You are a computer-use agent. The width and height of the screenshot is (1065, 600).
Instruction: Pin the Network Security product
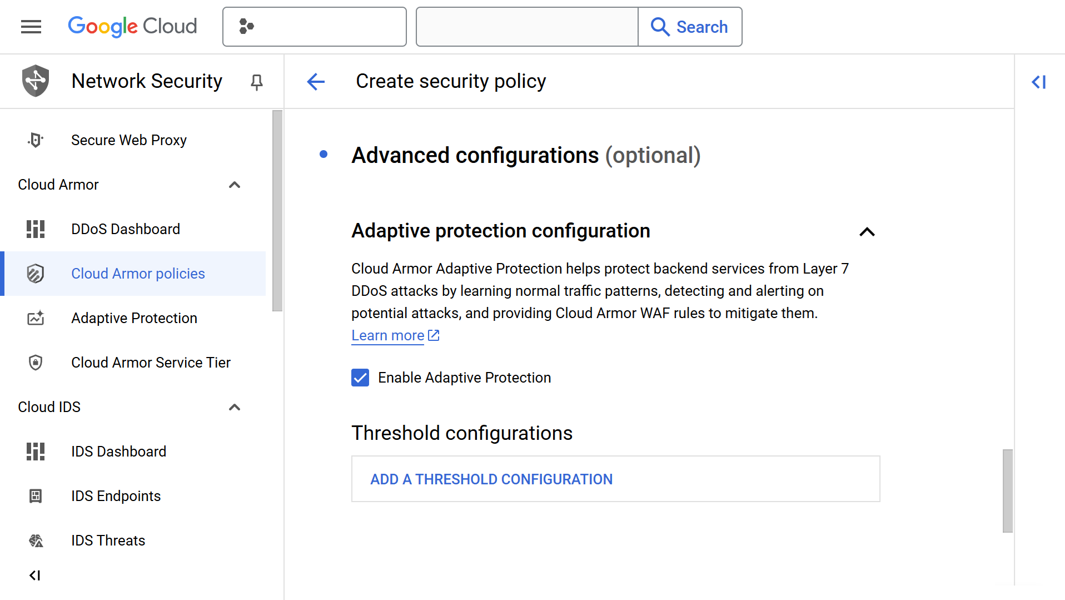(x=256, y=82)
